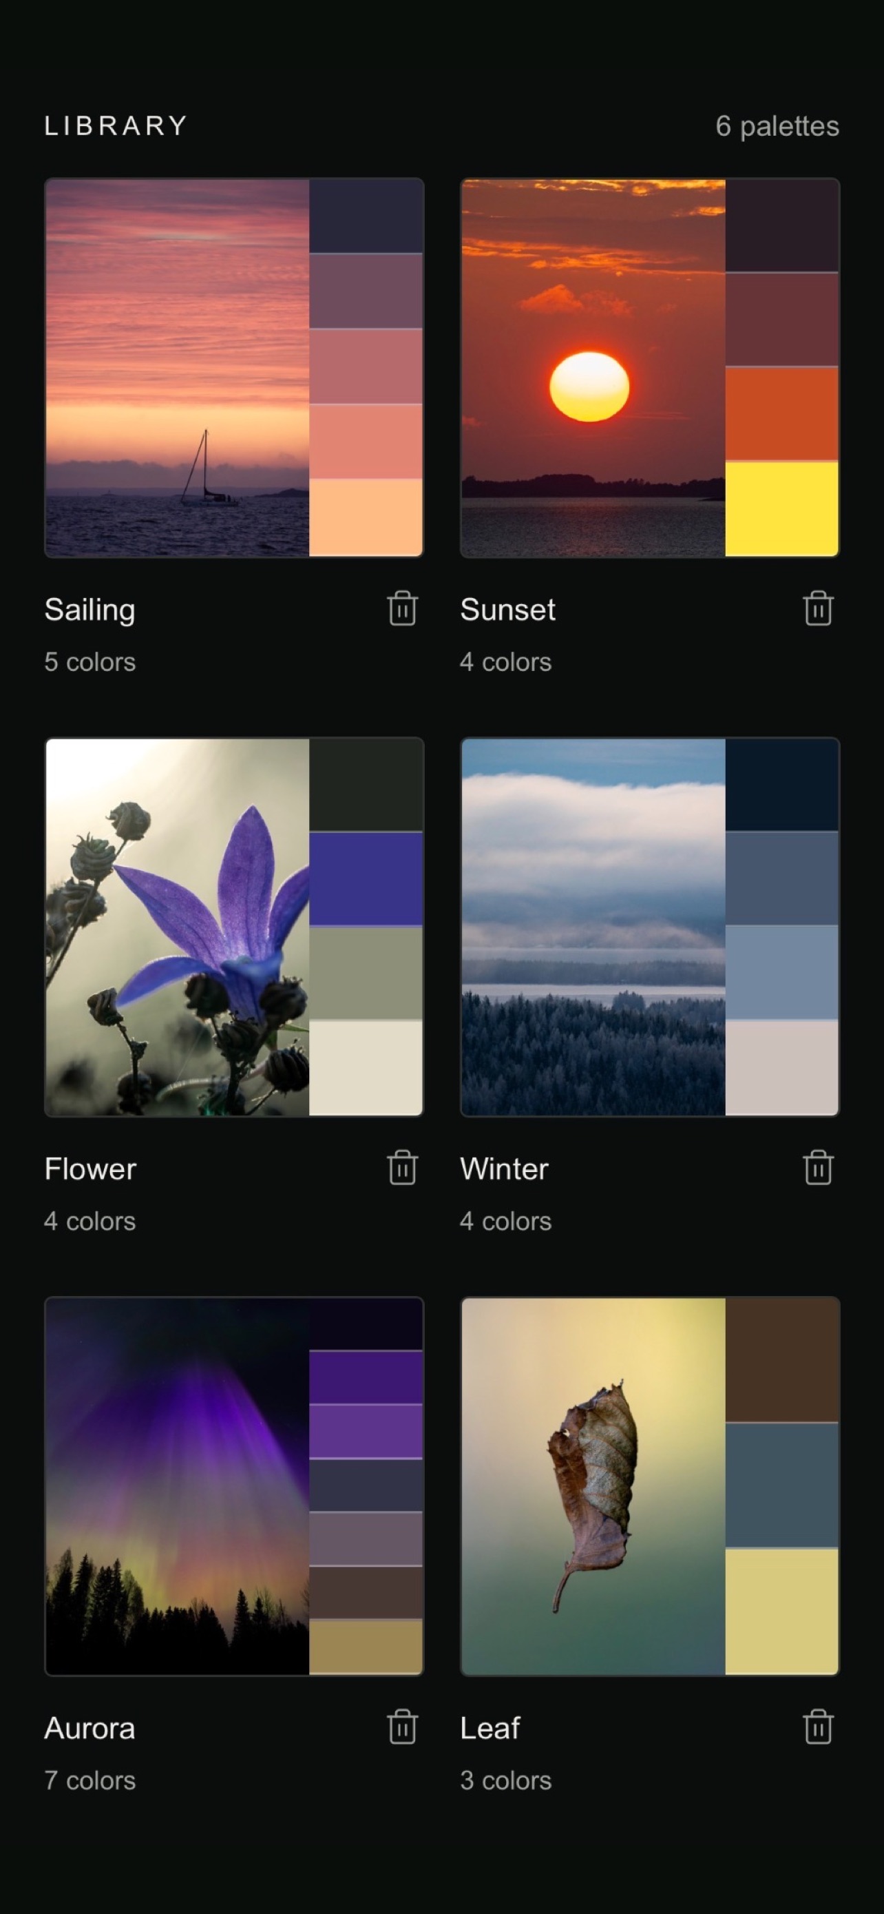
Task: Select the slate blue-gray swatch in Leaf palette
Action: click(781, 1485)
